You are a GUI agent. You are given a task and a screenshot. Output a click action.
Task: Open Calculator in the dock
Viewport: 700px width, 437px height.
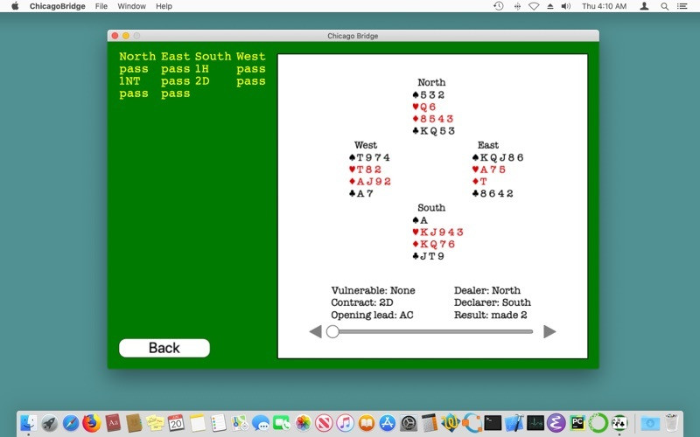[430, 423]
